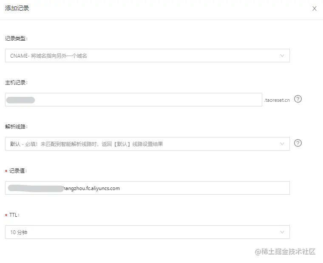Click the 解析线路 label
The height and width of the screenshot is (263, 323).
pos(16,127)
